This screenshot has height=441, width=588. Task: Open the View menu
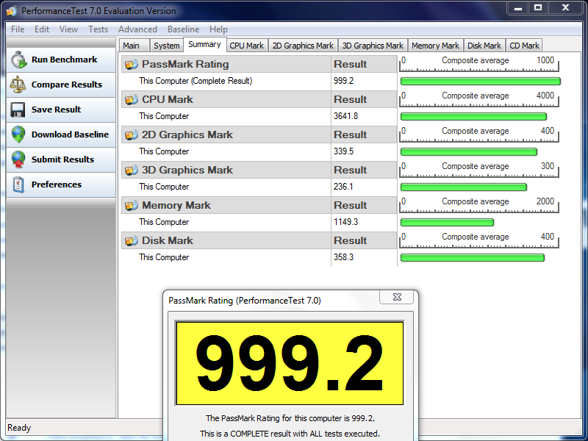(x=68, y=29)
